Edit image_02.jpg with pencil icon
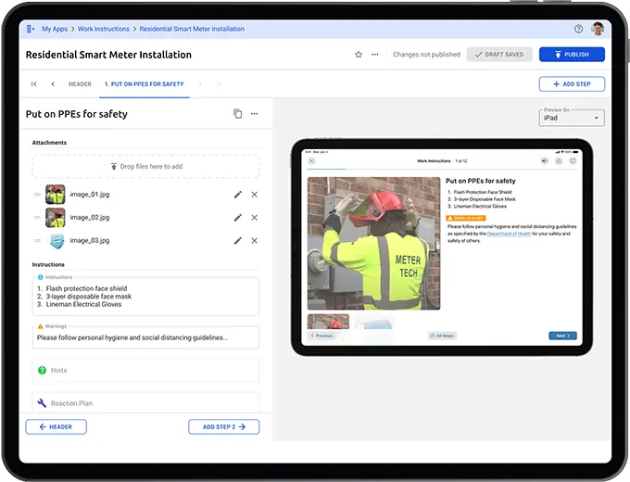This screenshot has width=630, height=482. tap(238, 218)
